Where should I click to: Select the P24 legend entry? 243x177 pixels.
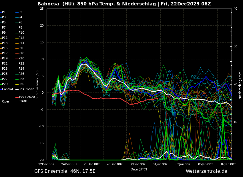point(21,69)
